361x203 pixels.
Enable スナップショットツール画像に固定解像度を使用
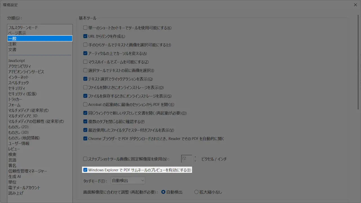[85, 159]
